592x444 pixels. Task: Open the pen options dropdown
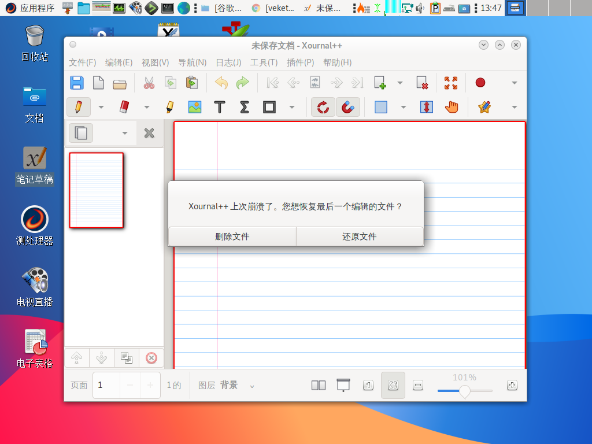click(x=101, y=107)
